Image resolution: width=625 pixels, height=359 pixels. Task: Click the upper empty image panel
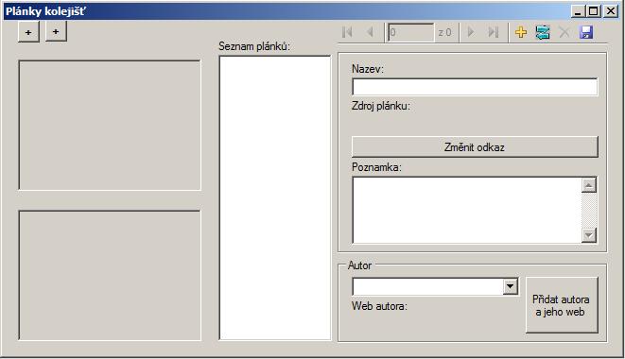point(110,125)
